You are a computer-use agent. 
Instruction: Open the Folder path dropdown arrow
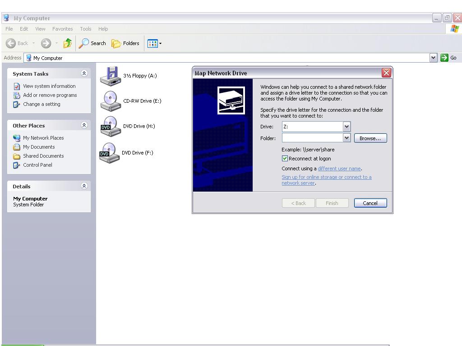pyautogui.click(x=346, y=138)
